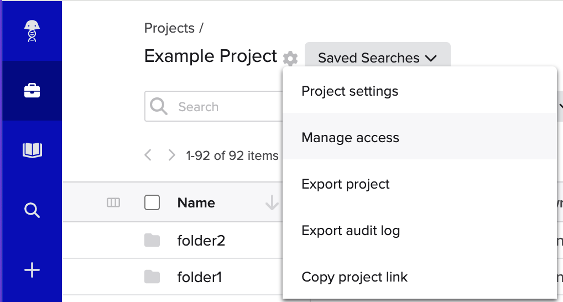563x302 pixels.
Task: Open the Projects briefcase icon
Action: [32, 91]
